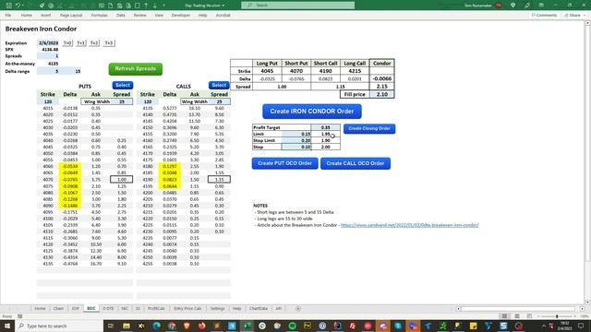Click the green Refresh Spreads button
The image size is (591, 332).
(x=136, y=69)
